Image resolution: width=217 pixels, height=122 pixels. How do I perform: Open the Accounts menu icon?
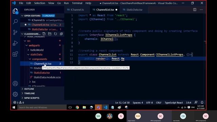(15, 84)
